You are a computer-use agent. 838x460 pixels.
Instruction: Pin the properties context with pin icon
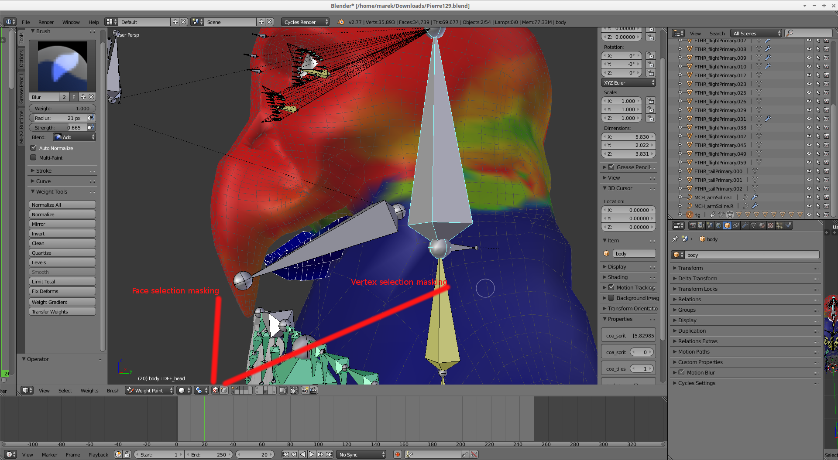point(675,239)
